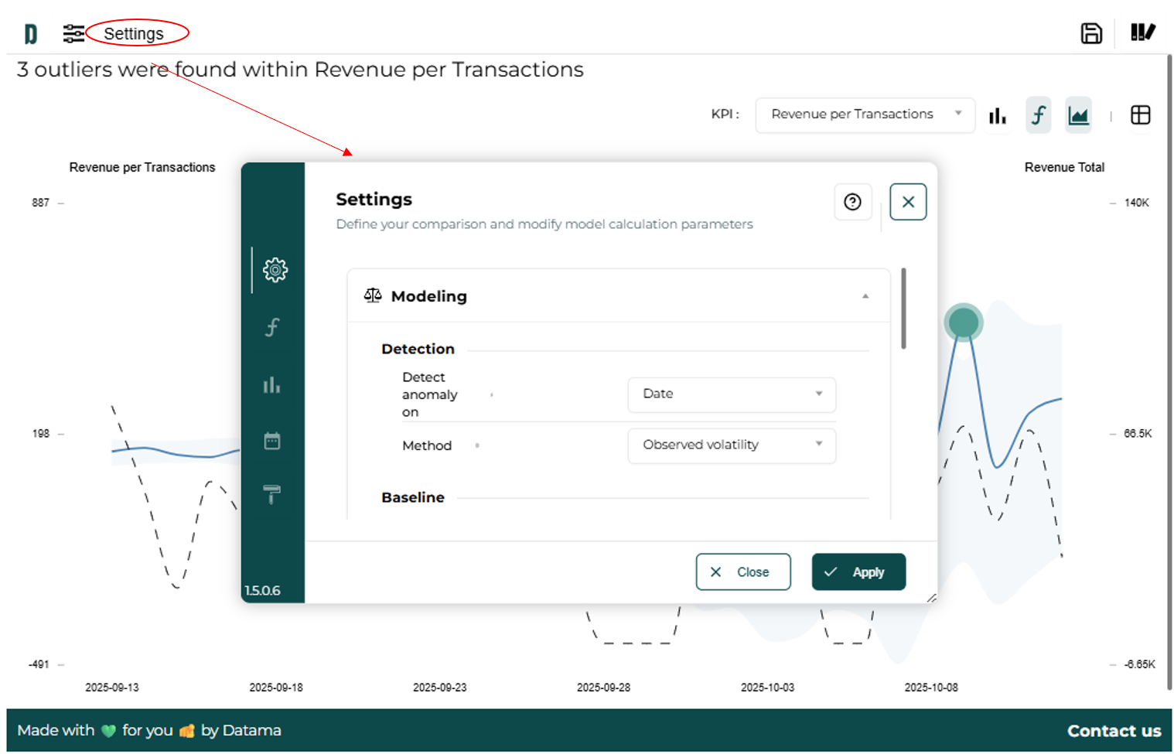The width and height of the screenshot is (1174, 754).
Task: Open the paint roller style section
Action: [x=272, y=494]
